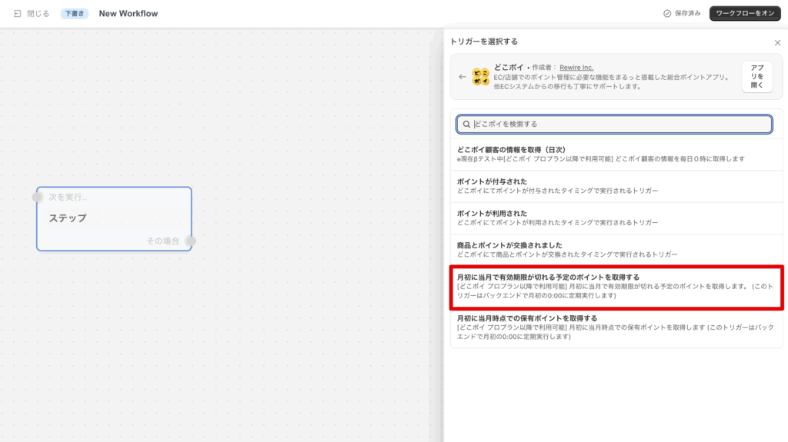Choose 月初に当月時点での保有ポイントを取得する trigger
This screenshot has width=788, height=442.
616,327
